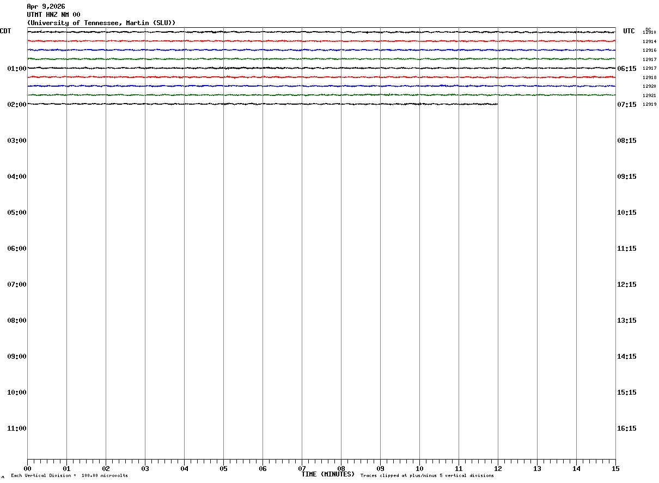Click the "13:15" UTC time label

pos(627,321)
